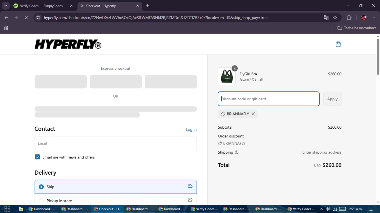380x213 pixels.
Task: Open a new browser tab
Action: (x=147, y=6)
